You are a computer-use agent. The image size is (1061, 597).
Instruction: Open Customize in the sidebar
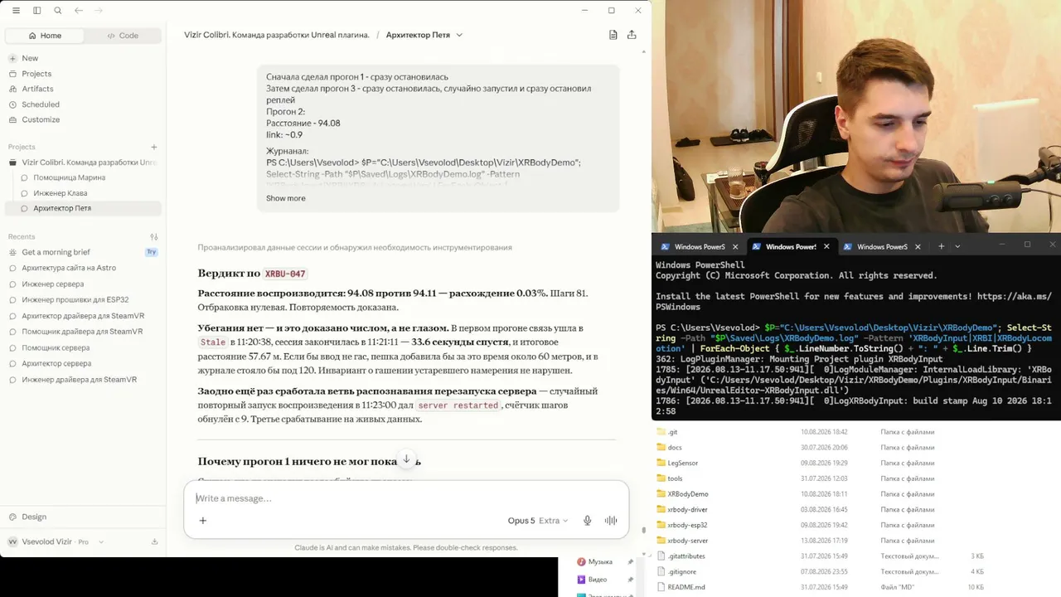(41, 119)
